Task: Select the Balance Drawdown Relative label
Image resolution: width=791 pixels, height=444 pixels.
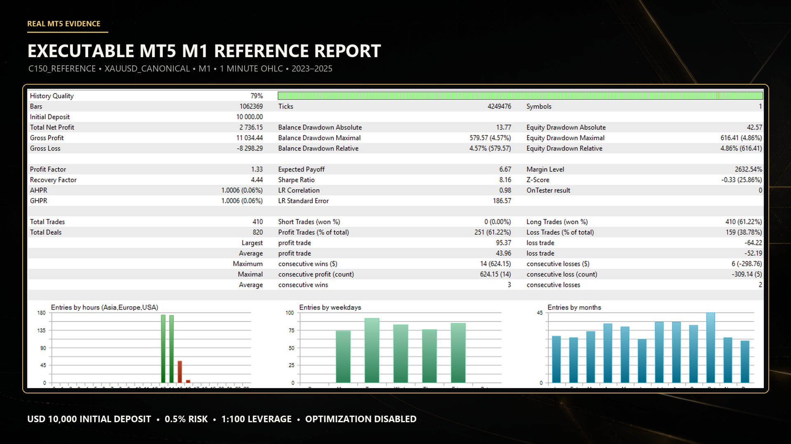Action: 318,148
